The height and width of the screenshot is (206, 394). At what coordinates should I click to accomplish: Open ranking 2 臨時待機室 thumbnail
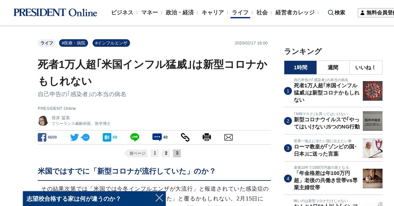click(x=373, y=121)
